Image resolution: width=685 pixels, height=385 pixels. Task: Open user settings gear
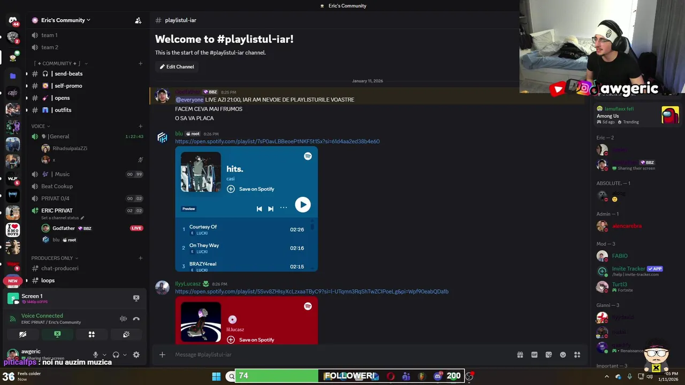136,355
